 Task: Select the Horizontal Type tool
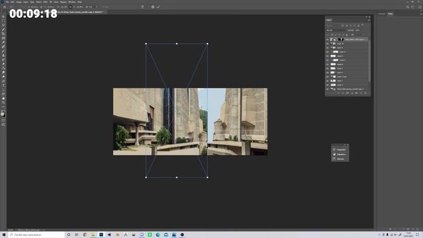click(x=3, y=85)
